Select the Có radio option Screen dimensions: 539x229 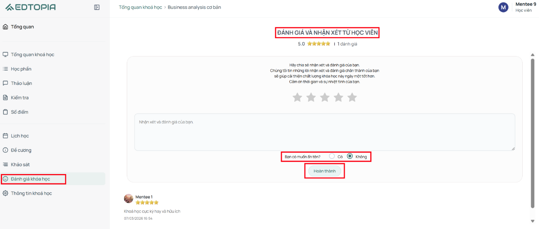pos(332,156)
